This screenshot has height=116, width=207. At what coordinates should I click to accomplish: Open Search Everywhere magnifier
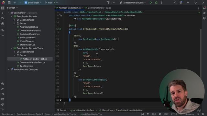(x=175, y=3)
